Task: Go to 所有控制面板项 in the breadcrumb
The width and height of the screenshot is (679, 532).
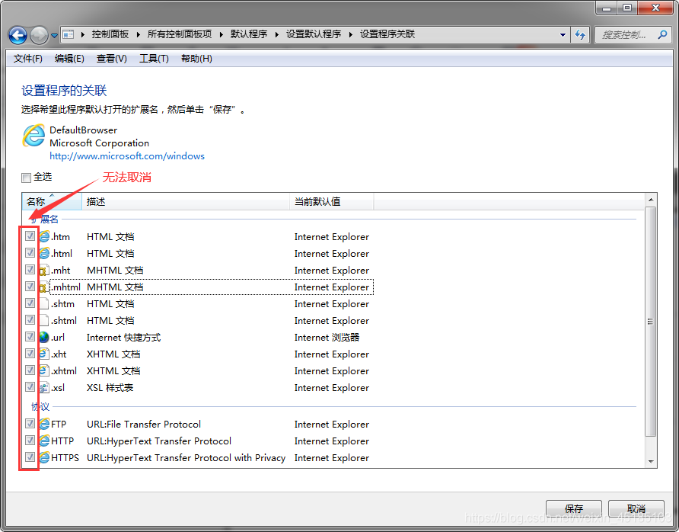Action: (180, 34)
